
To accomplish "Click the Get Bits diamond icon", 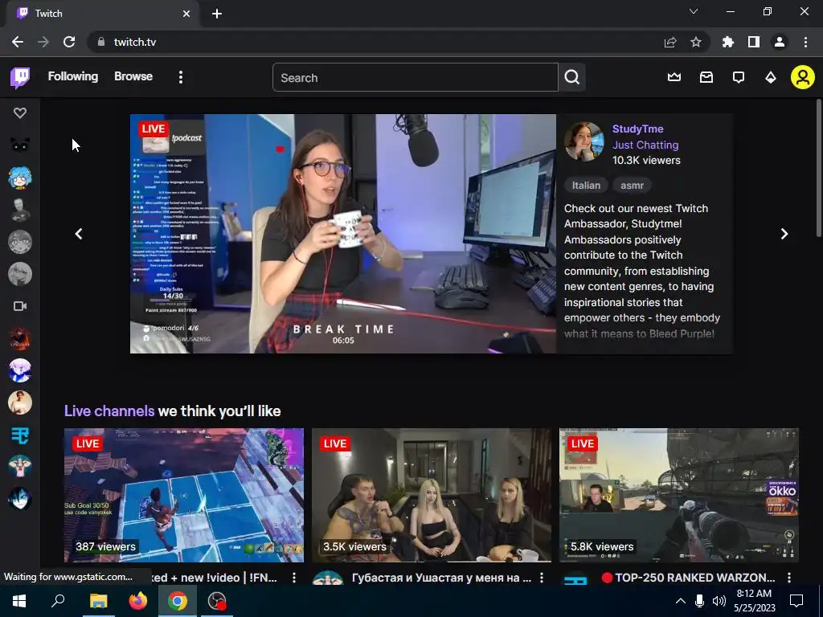I will coord(771,77).
